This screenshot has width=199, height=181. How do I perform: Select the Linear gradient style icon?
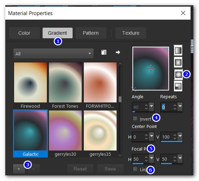point(178,50)
